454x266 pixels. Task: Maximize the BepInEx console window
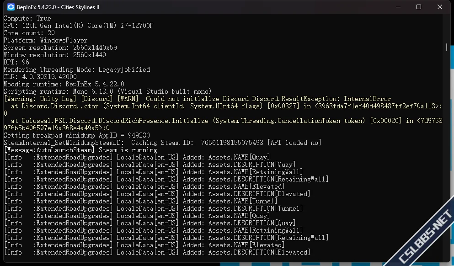click(418, 7)
